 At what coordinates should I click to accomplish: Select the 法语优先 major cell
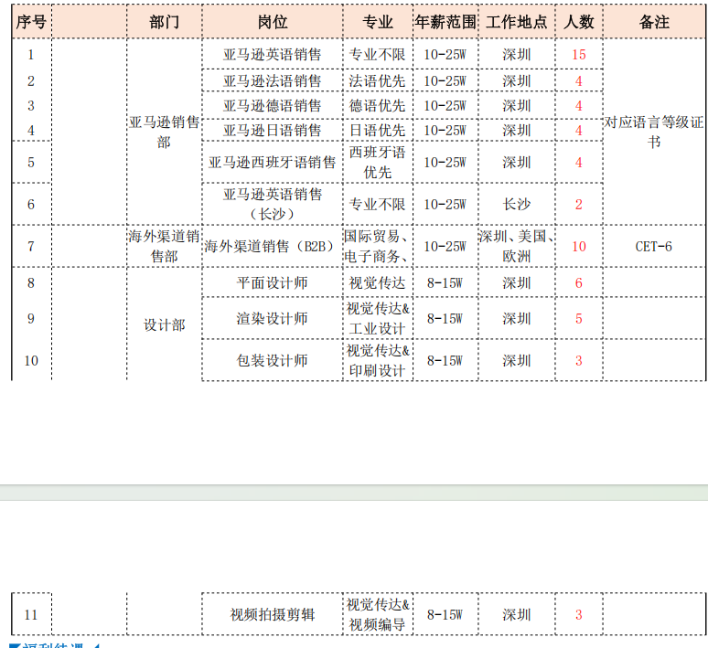[378, 80]
